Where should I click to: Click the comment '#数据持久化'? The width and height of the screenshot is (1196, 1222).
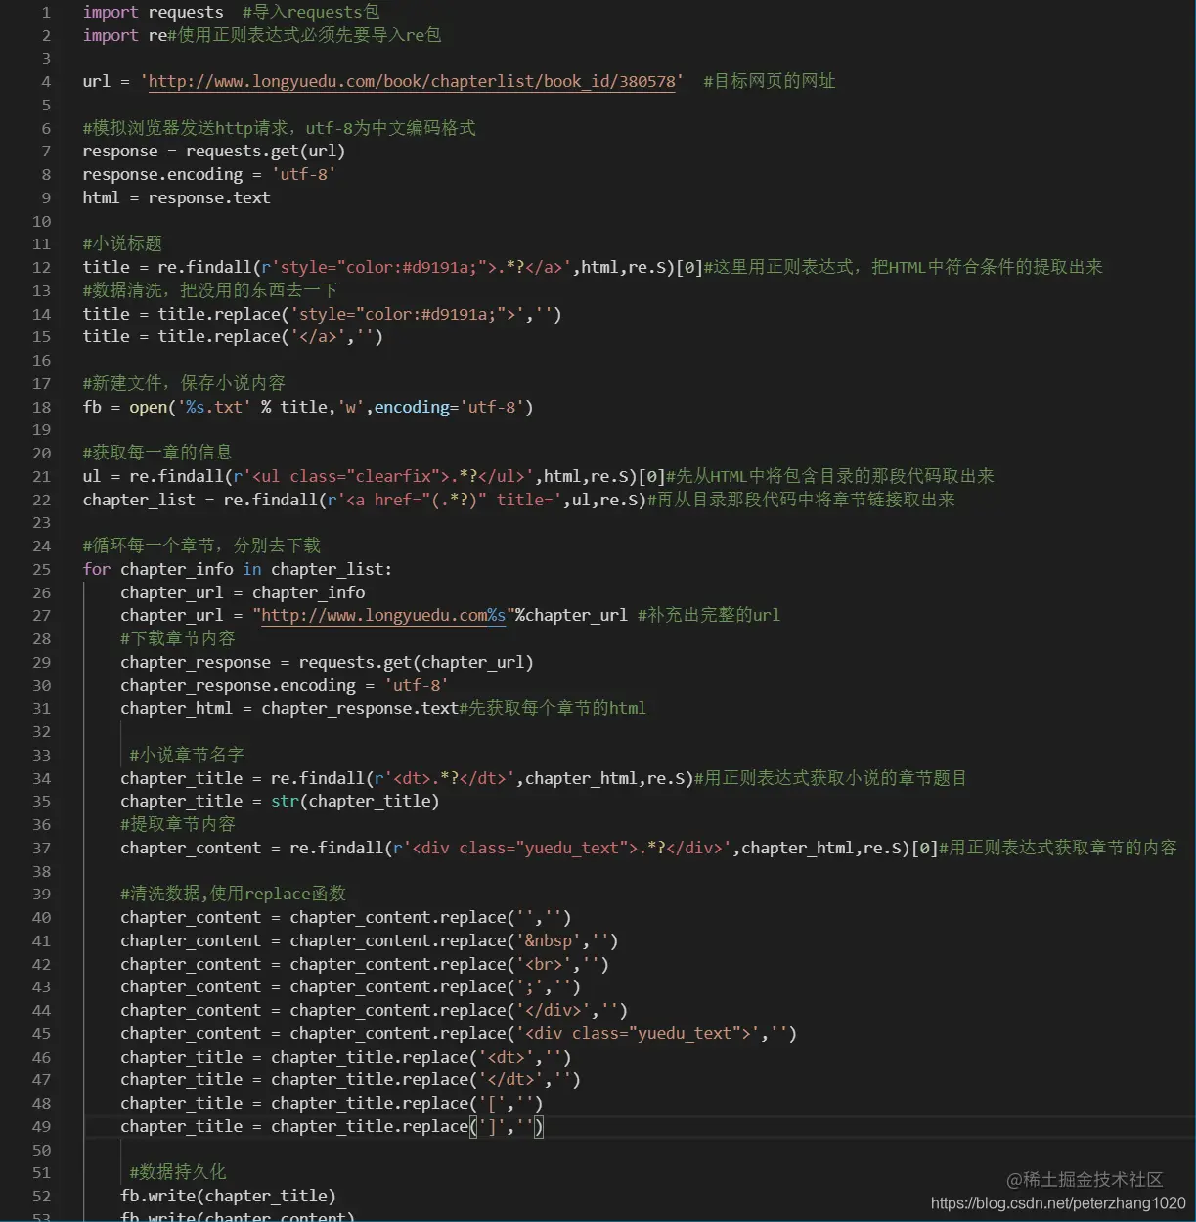tap(178, 1172)
